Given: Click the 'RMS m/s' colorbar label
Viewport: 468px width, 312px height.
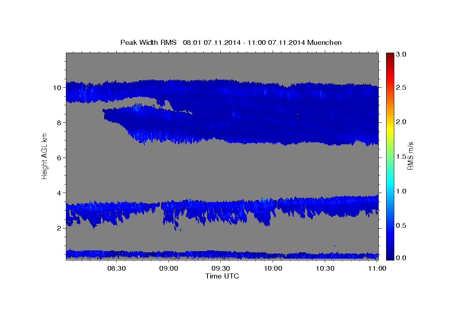Looking at the screenshot, I should [410, 156].
